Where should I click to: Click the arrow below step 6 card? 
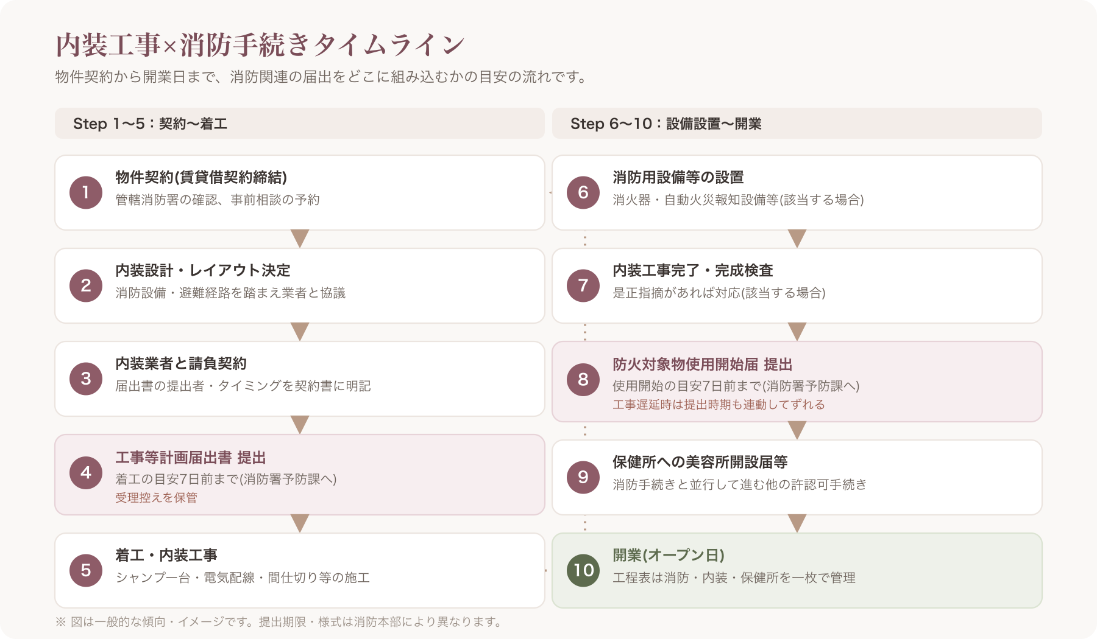797,239
